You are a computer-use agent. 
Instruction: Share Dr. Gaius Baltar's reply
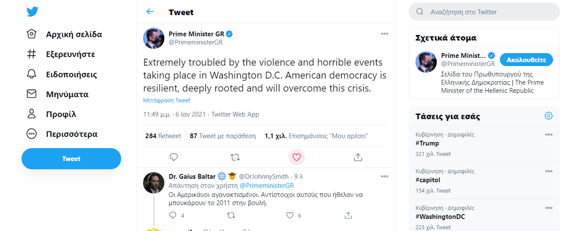coord(348,215)
